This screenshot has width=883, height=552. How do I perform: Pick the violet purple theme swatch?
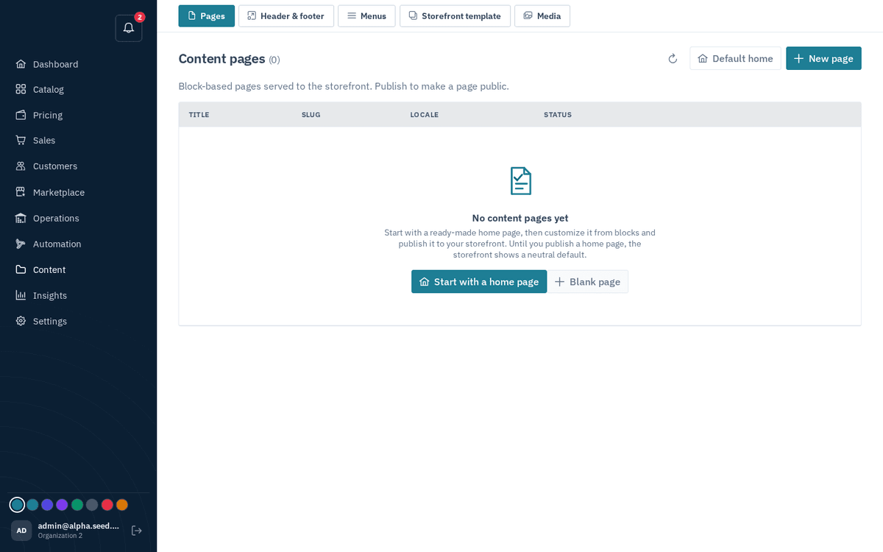[62, 505]
